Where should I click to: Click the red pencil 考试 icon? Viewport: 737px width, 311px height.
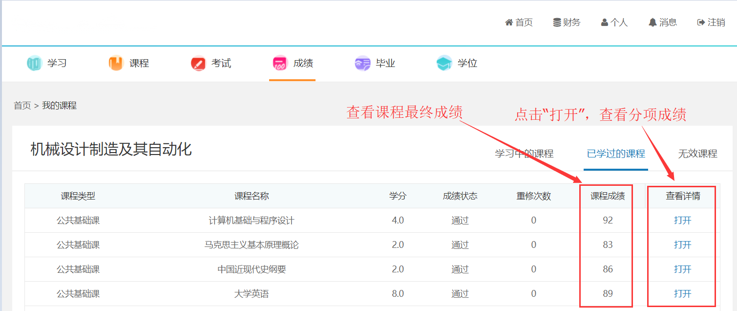pos(198,64)
